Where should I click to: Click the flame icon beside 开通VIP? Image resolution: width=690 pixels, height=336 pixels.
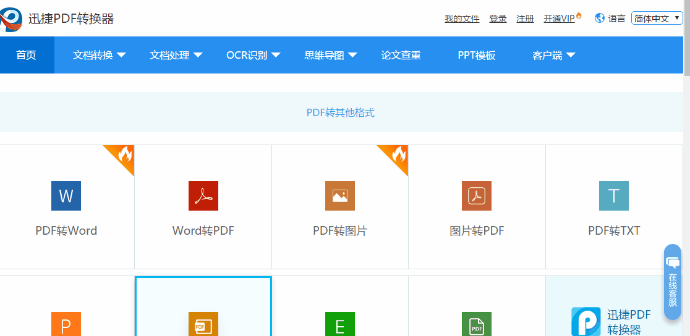579,16
